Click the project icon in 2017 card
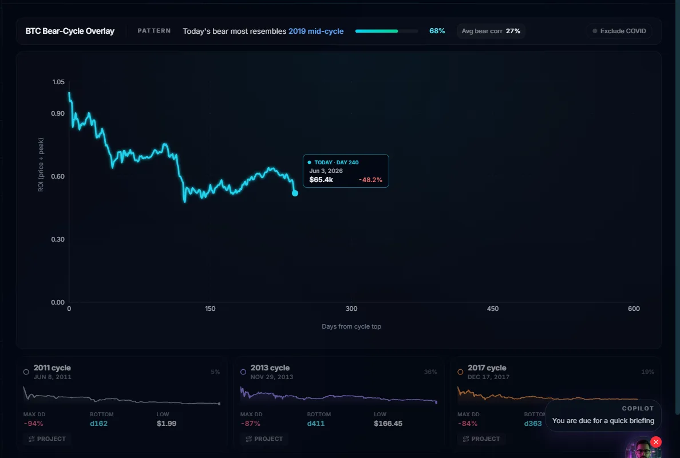Screen dimensions: 680x458 [x=466, y=439]
